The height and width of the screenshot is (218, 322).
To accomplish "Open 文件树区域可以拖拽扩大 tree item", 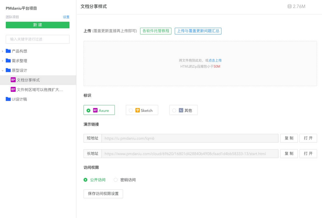I will [x=40, y=90].
